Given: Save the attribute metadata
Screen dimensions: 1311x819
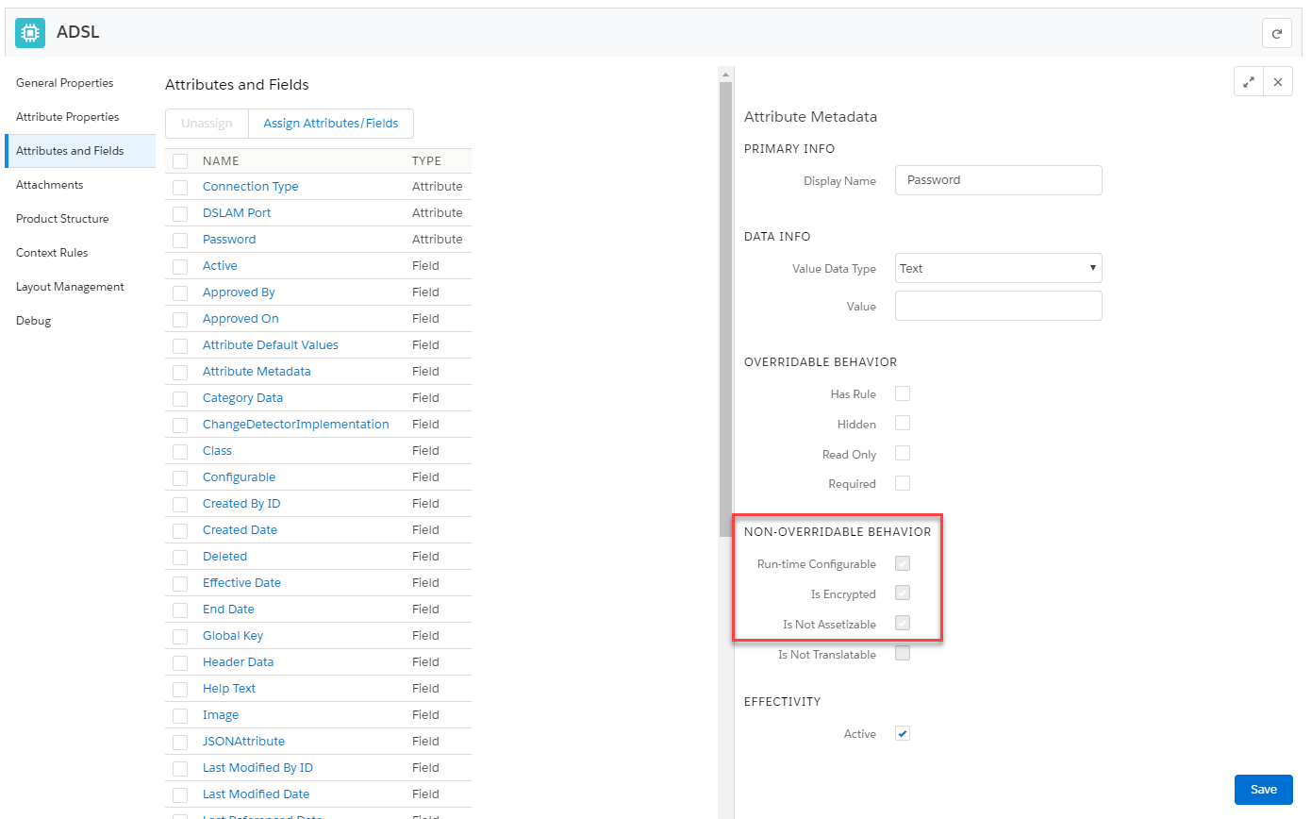Looking at the screenshot, I should click(x=1264, y=790).
